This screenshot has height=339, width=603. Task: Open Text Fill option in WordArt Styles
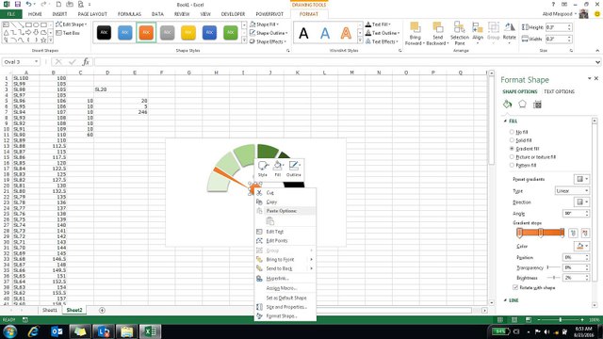[378, 24]
